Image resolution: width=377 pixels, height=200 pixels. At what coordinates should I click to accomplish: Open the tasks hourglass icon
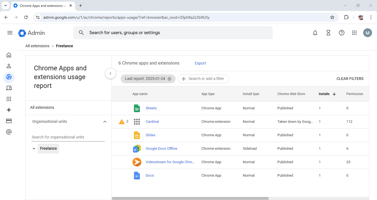click(x=328, y=33)
